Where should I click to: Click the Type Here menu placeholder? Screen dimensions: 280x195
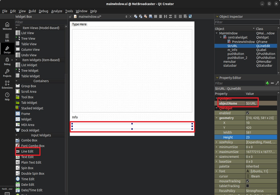(79, 24)
